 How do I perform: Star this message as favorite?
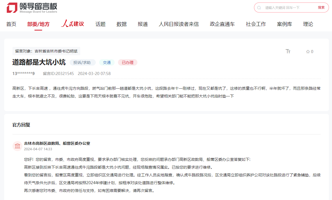click(309, 52)
